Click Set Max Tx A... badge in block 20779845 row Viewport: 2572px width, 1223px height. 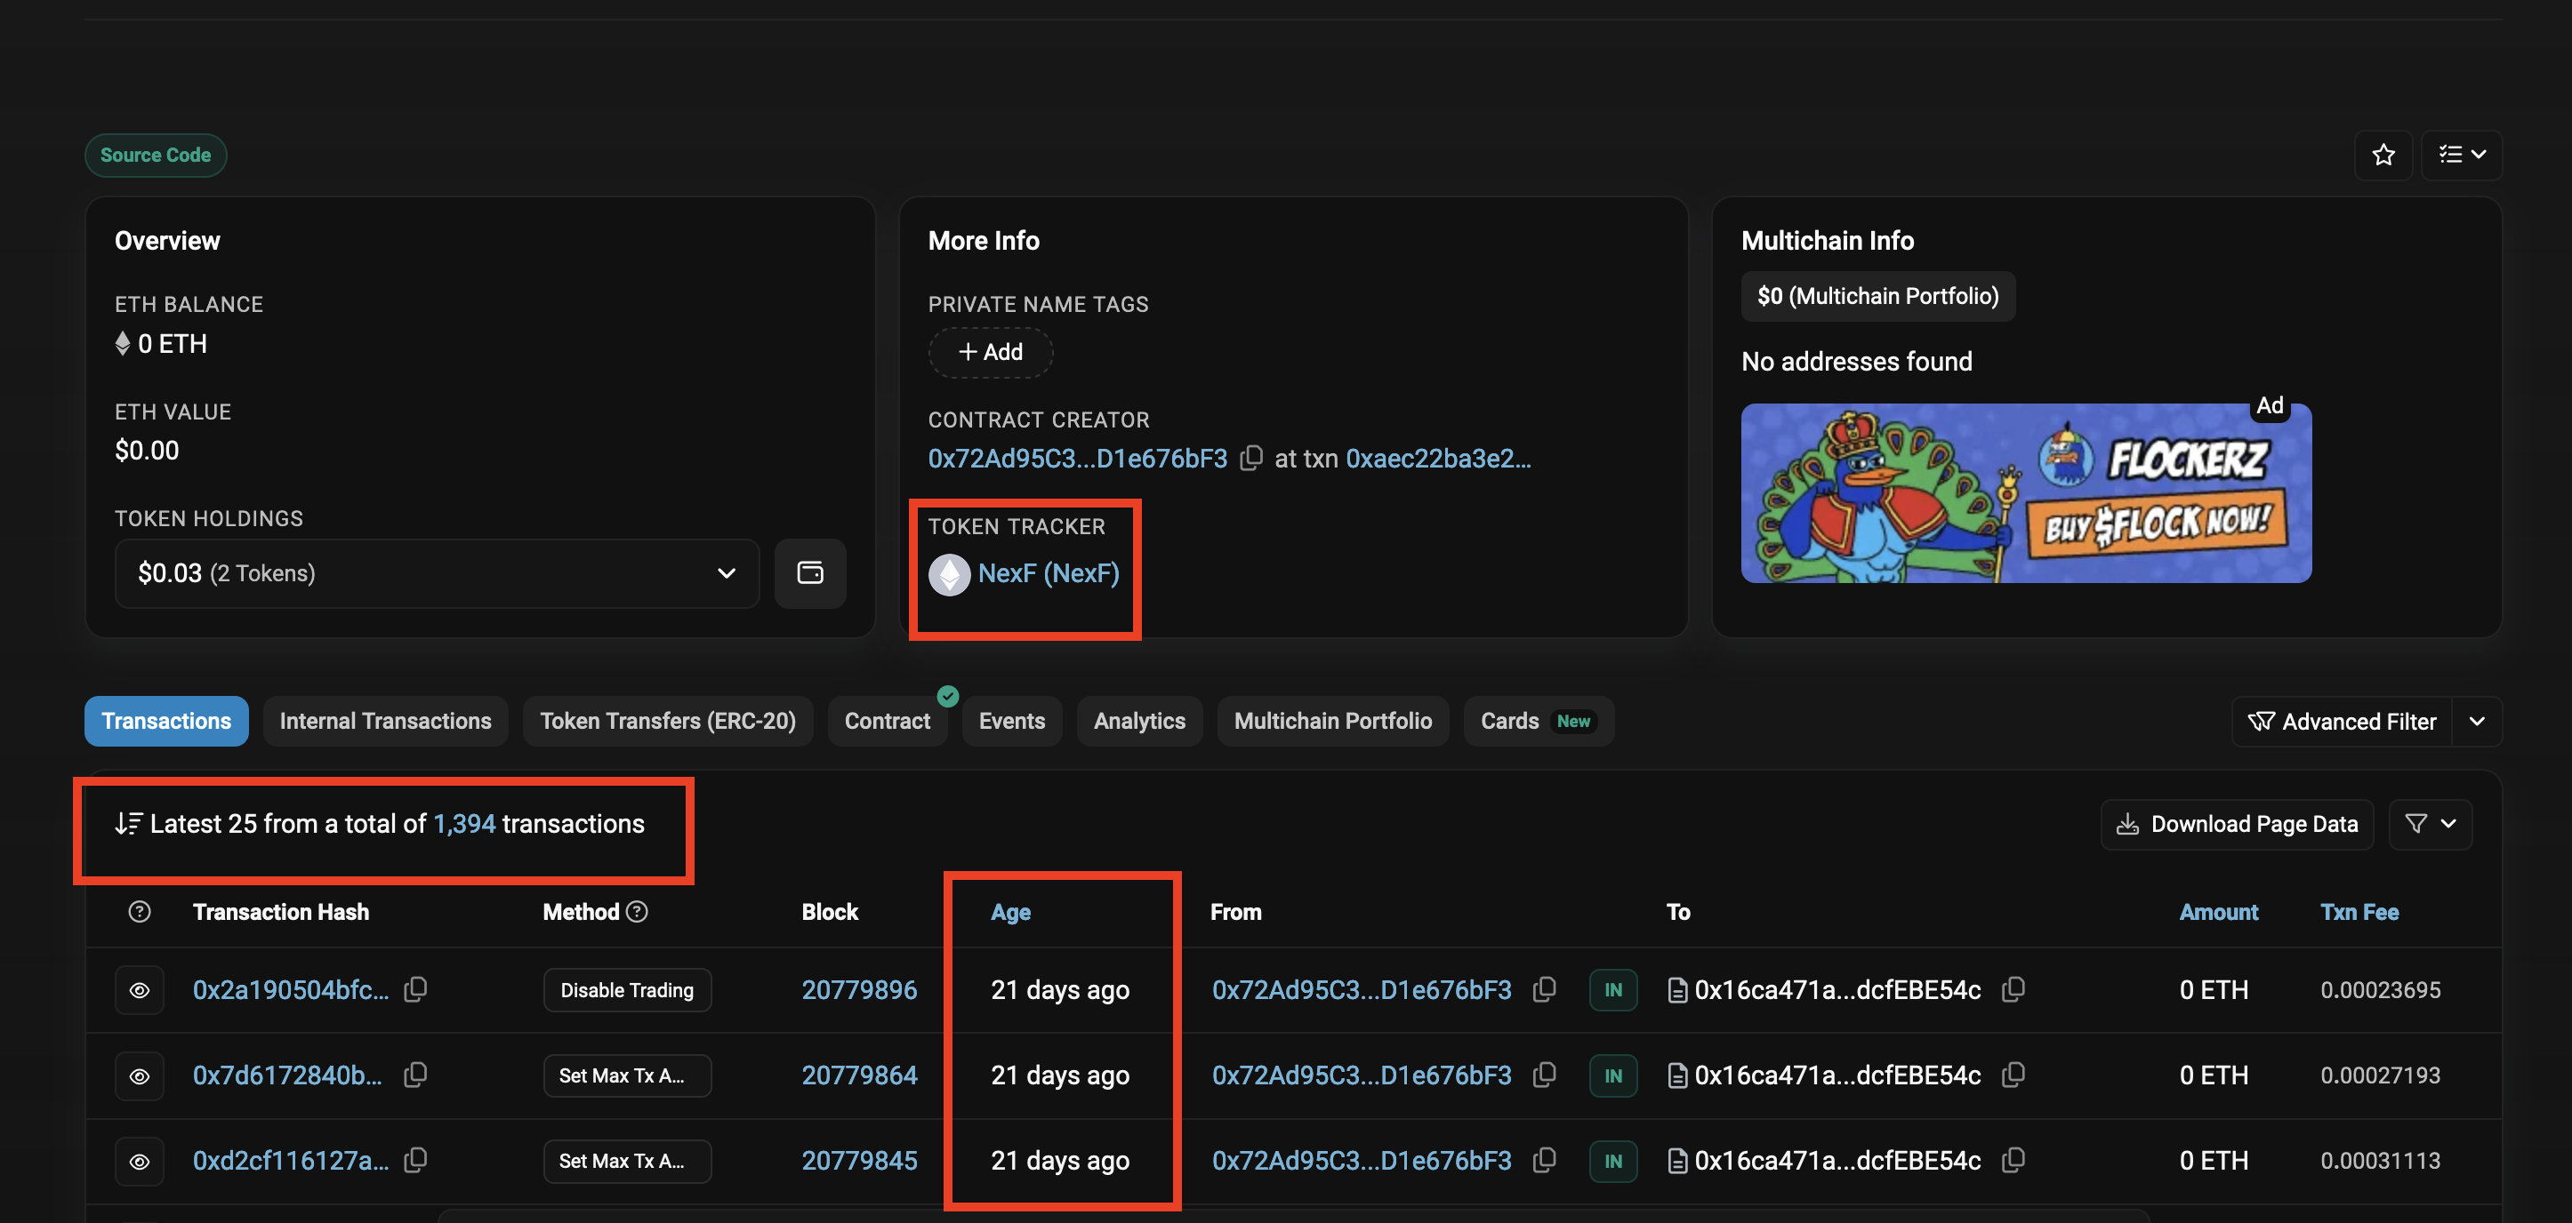pos(627,1161)
